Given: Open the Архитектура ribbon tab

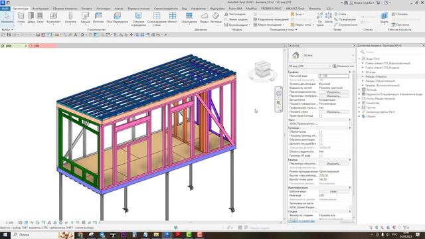Looking at the screenshot, I should point(21,9).
